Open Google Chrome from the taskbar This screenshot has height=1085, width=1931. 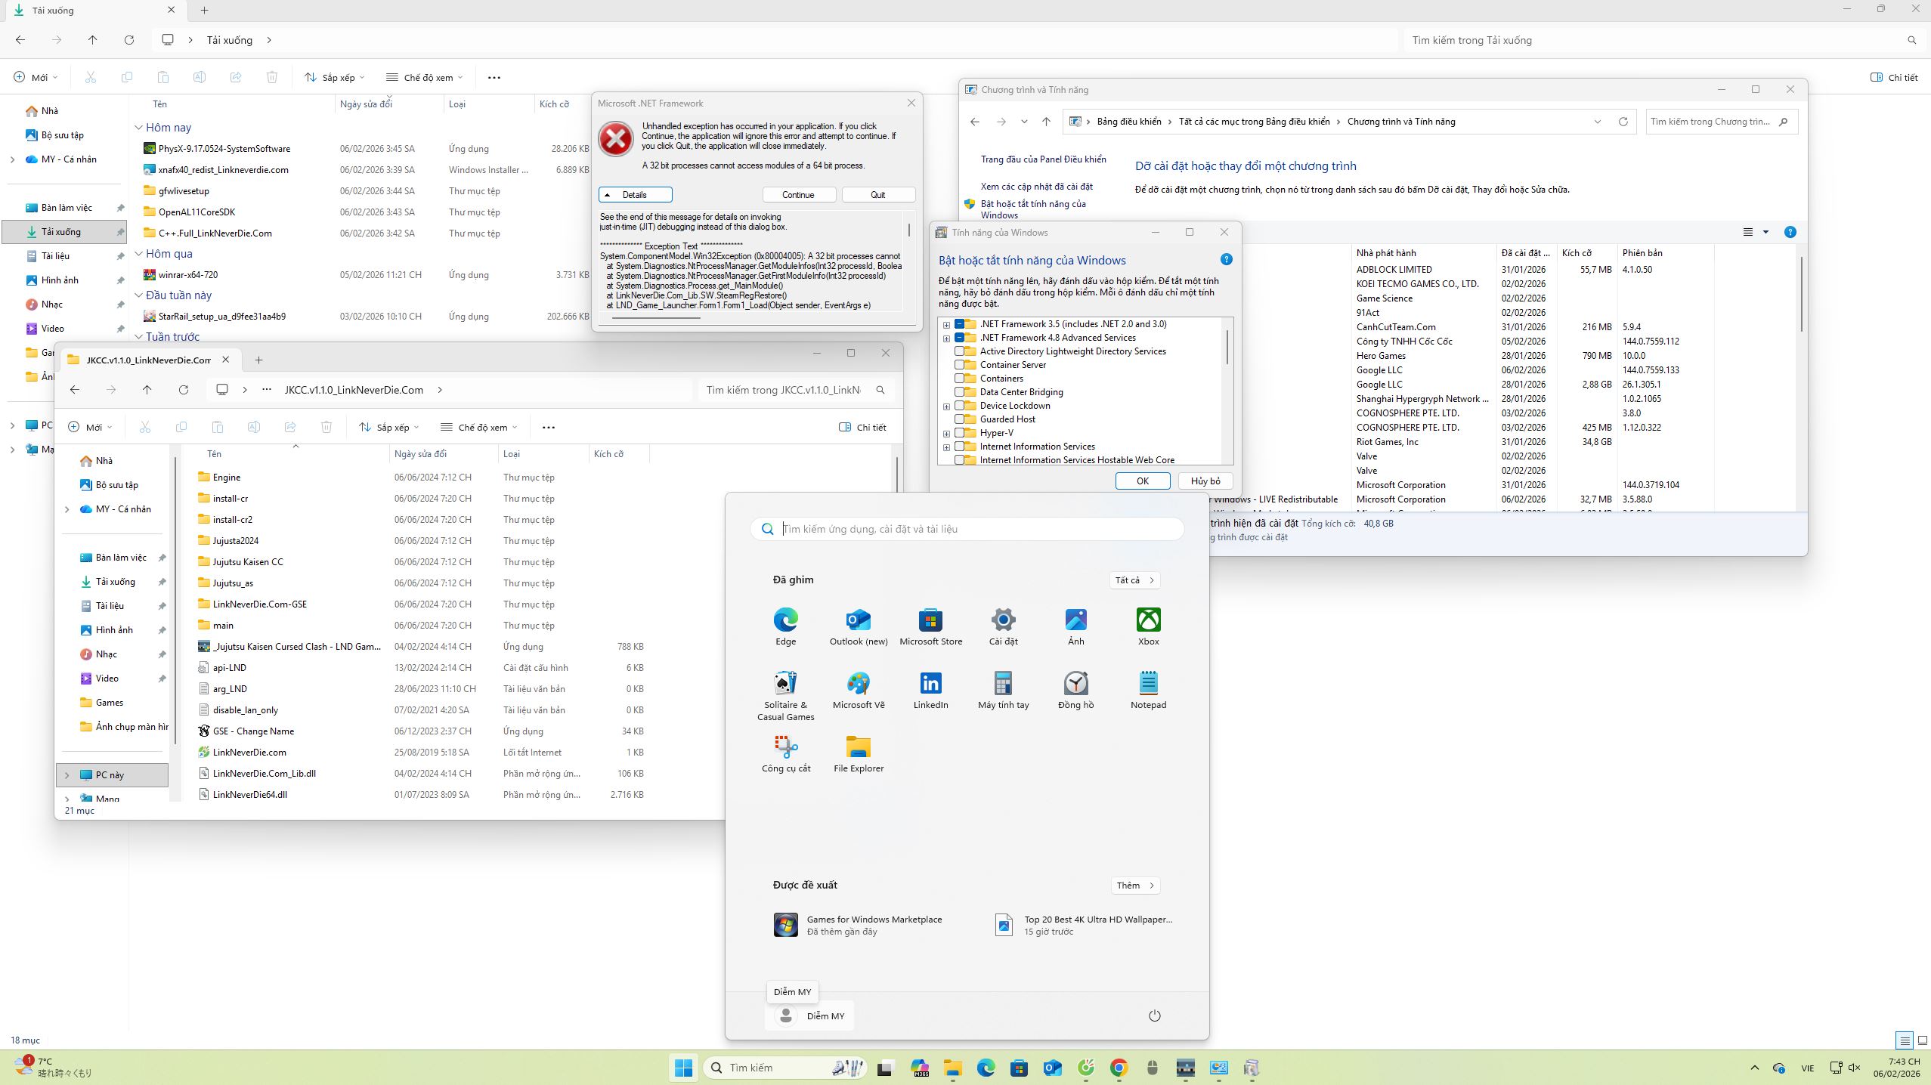(x=1119, y=1067)
